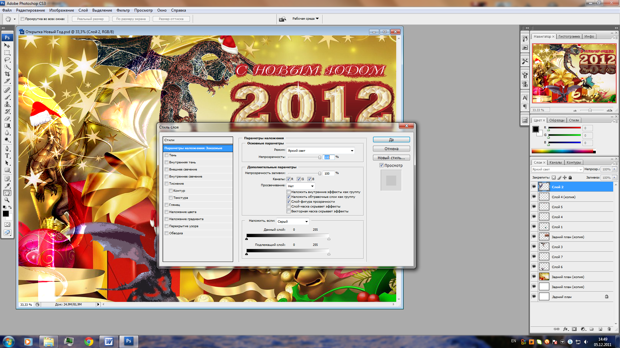Hide the Слой 1 layer eye icon
This screenshot has height=348, width=620.
(x=534, y=227)
